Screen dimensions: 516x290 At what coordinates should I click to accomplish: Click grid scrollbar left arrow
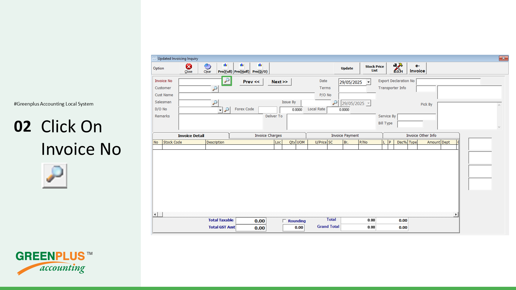tap(155, 214)
